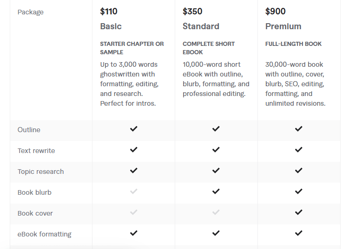Click Standard column Outline checkmark
Screen dimensions: 349x249
tap(216, 129)
